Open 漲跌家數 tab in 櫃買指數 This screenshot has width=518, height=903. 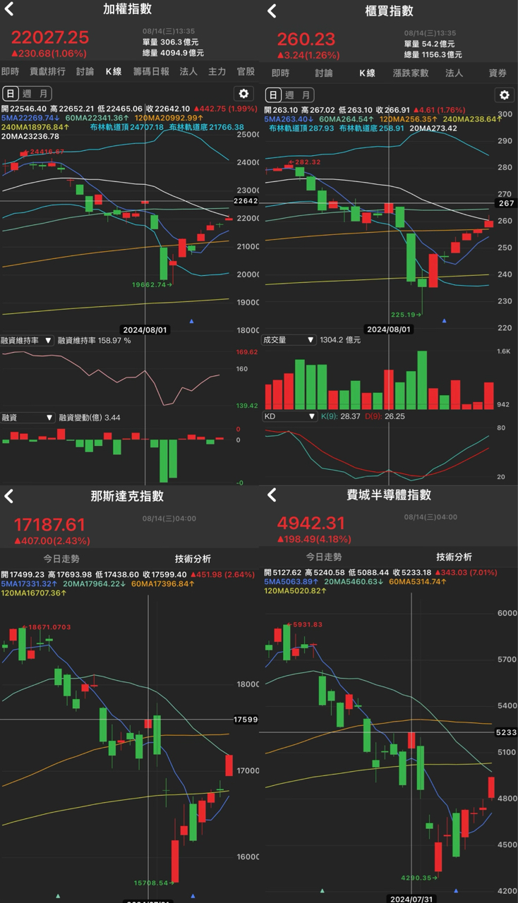pyautogui.click(x=410, y=73)
